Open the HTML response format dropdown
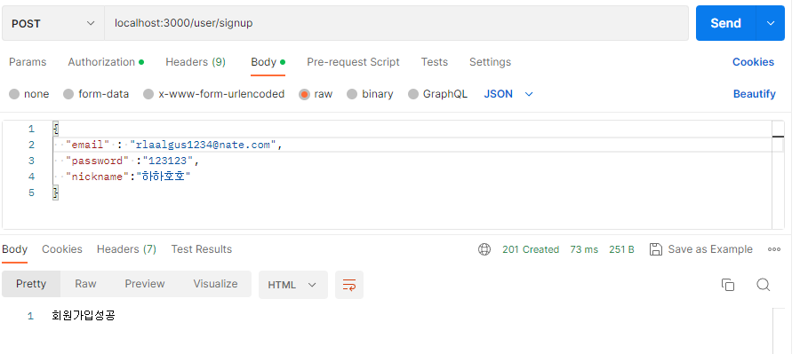The width and height of the screenshot is (800, 354). coord(292,285)
